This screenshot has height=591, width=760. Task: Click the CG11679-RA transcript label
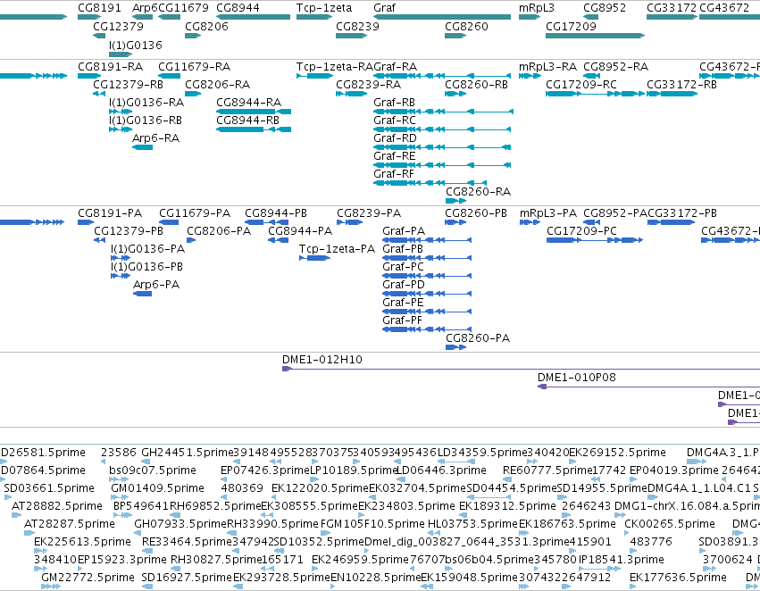[195, 66]
